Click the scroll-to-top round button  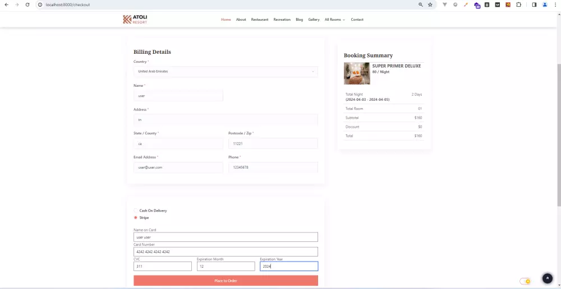(x=547, y=278)
